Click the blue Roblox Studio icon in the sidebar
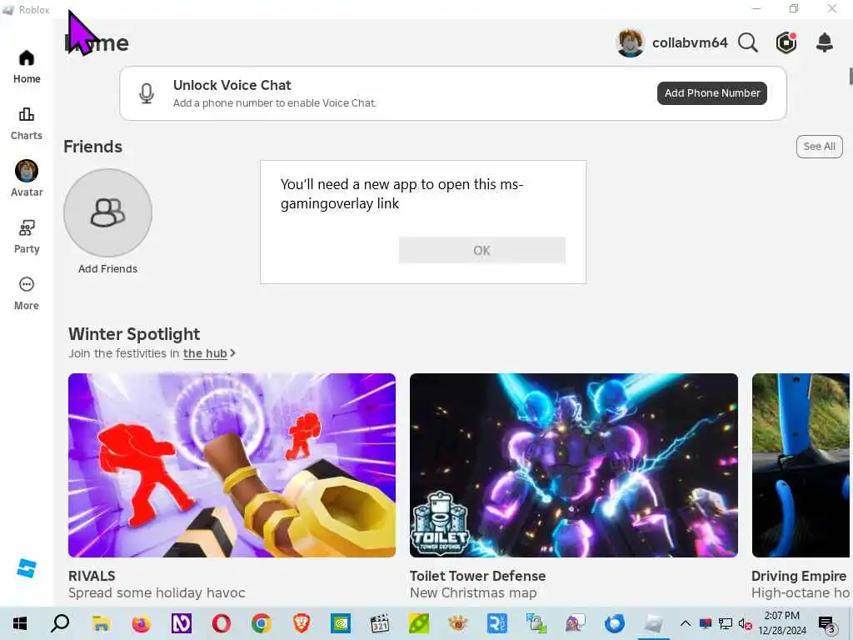853x640 pixels. pyautogui.click(x=26, y=568)
